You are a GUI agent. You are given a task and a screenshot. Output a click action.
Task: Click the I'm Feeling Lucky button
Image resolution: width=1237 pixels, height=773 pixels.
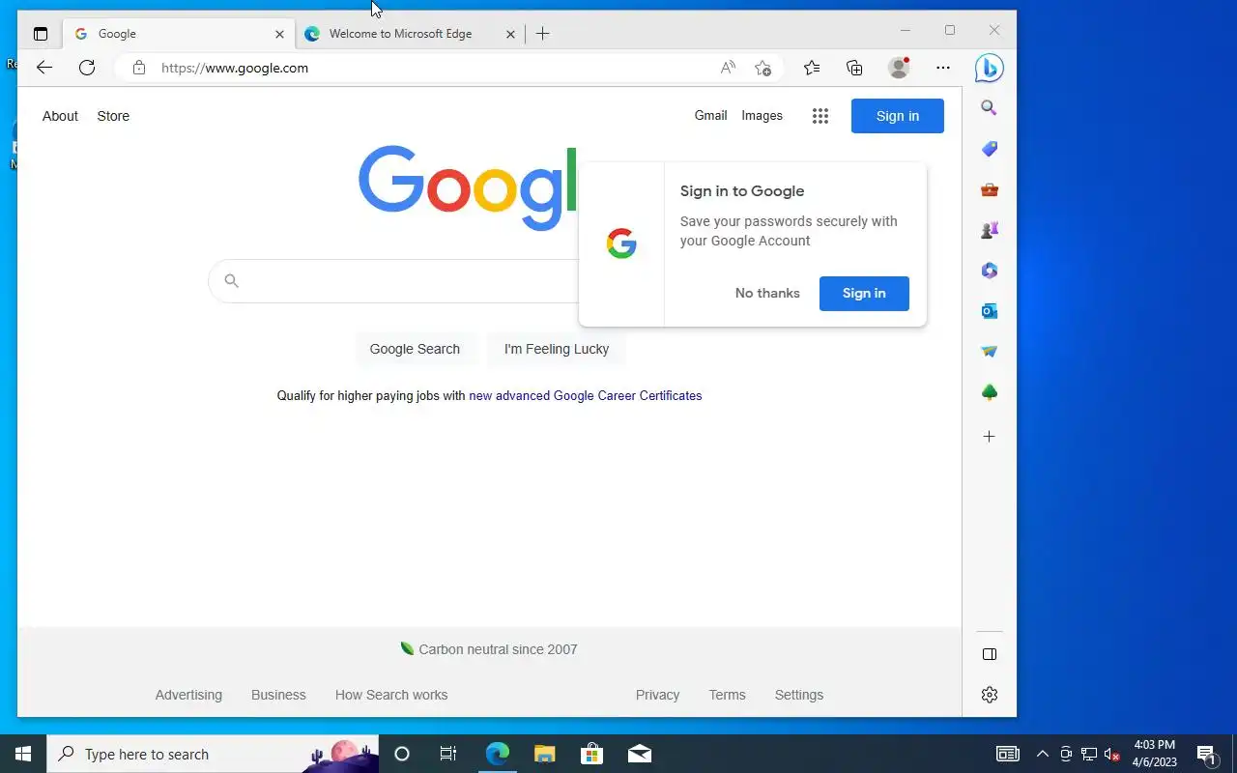pos(557,349)
